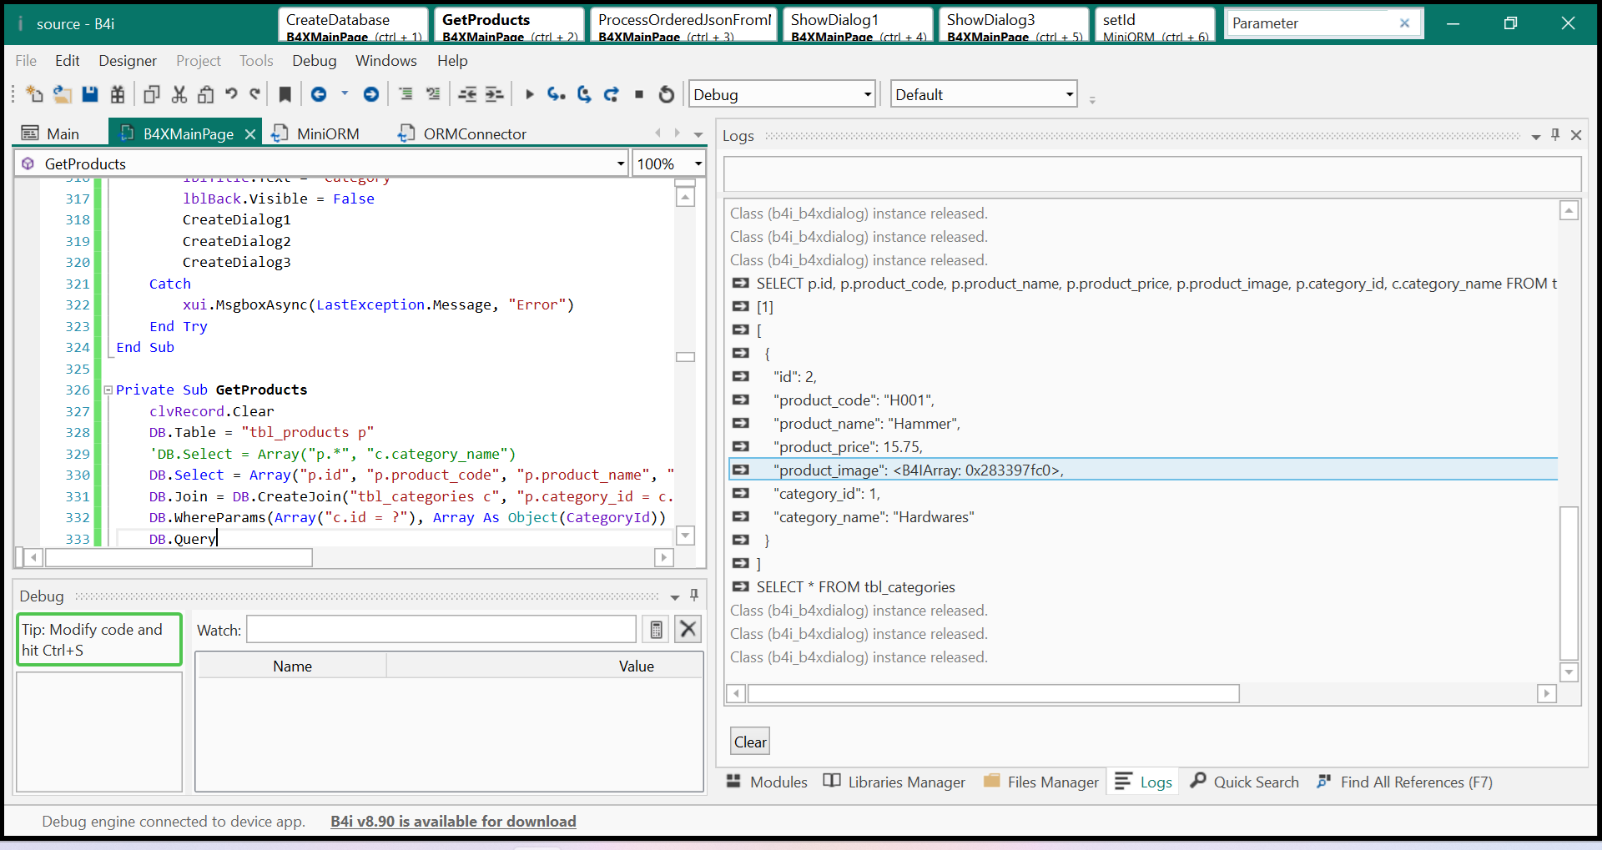Click the Block uncomment toolbar icon
The width and height of the screenshot is (1602, 850).
coord(433,94)
